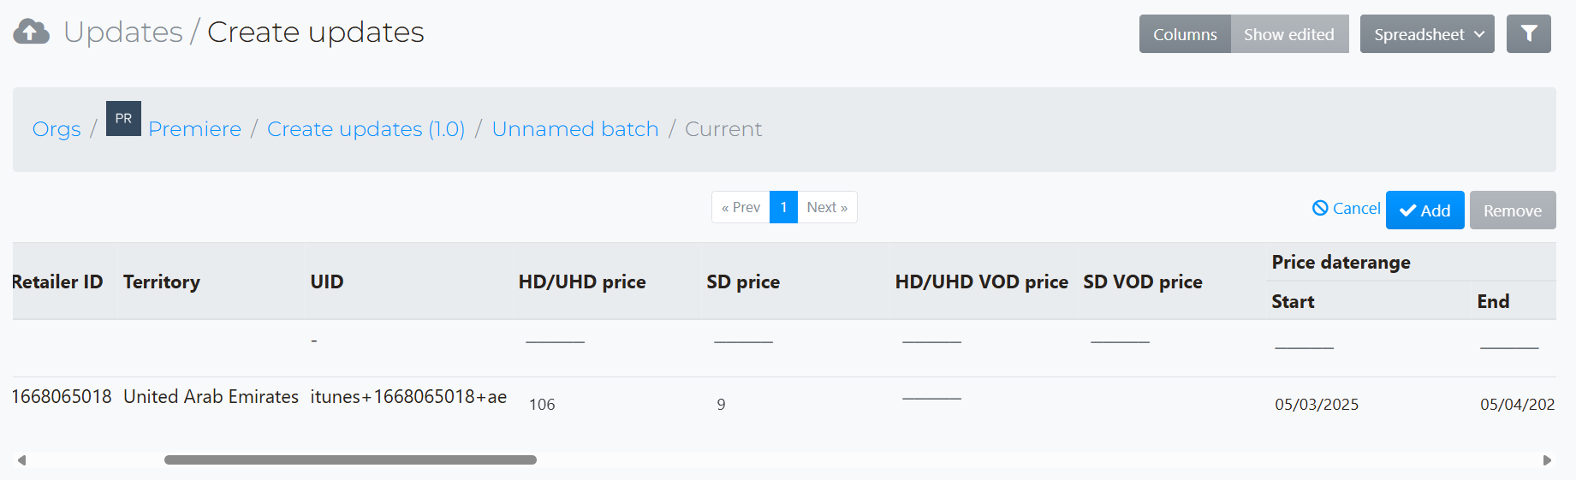1576x480 pixels.
Task: Click the Add button with checkmark
Action: [x=1425, y=210]
